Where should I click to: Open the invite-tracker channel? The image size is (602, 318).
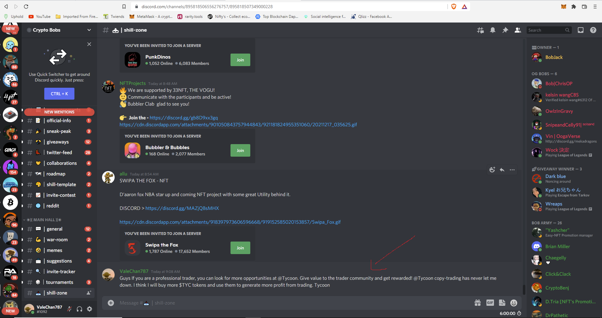[59, 272]
